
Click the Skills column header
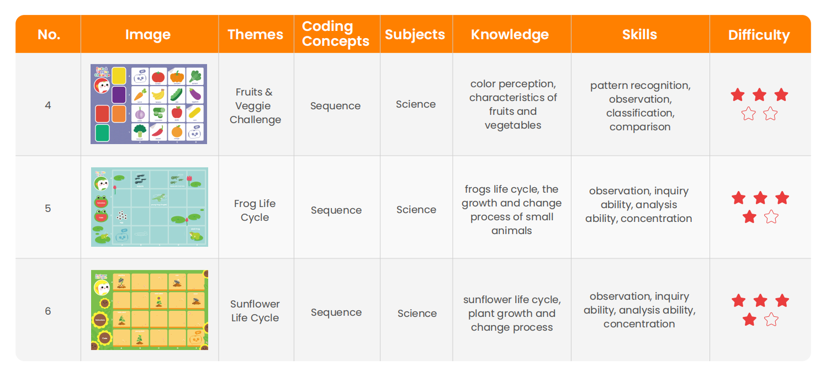(x=639, y=34)
